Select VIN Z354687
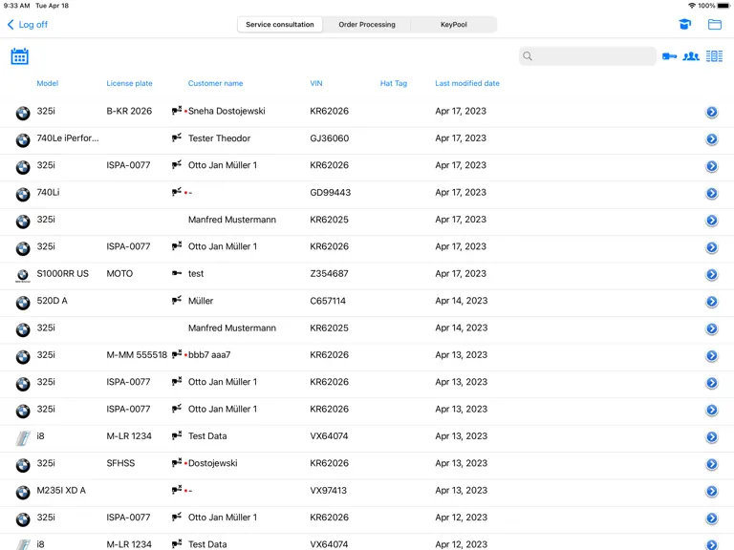 [x=329, y=274]
